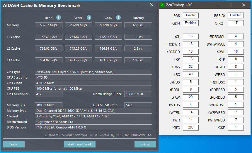The width and height of the screenshot is (252, 153).
Task: Click L1 Cache Write 764.87 GB/s
Action: pos(79,37)
